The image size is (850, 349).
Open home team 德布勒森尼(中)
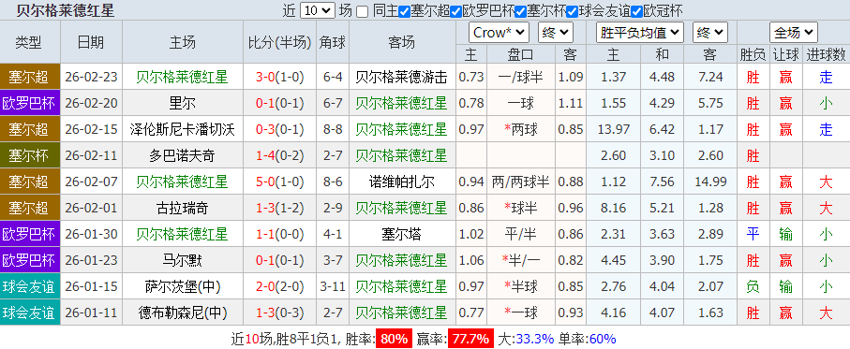coord(183,313)
